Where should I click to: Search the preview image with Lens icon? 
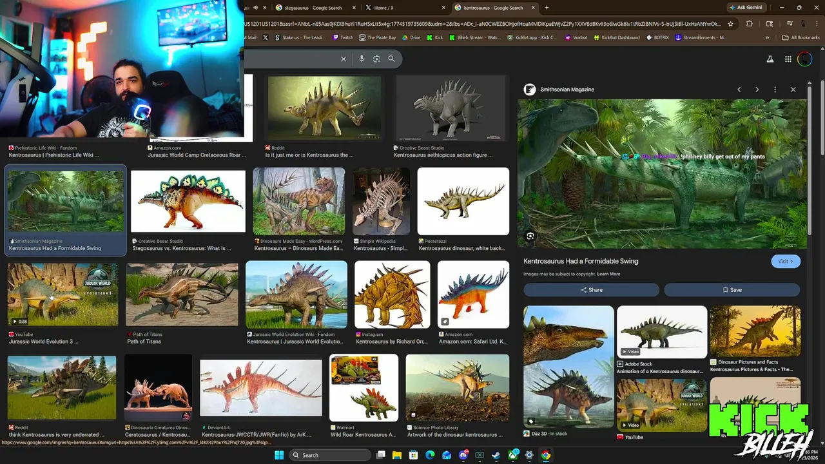530,237
